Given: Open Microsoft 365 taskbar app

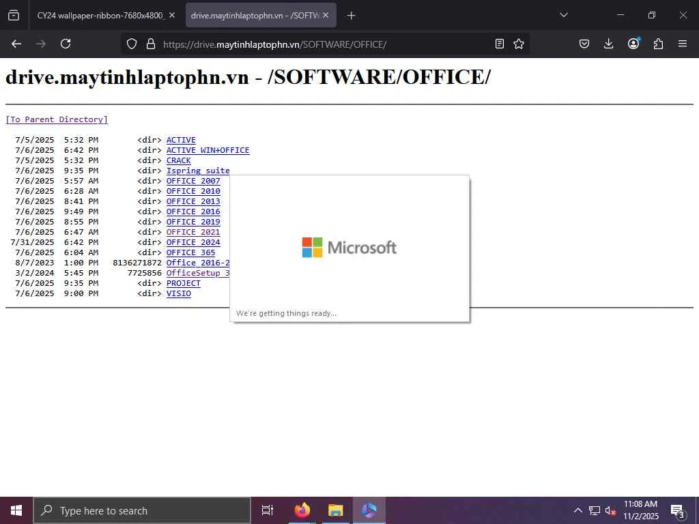Looking at the screenshot, I should [x=369, y=510].
